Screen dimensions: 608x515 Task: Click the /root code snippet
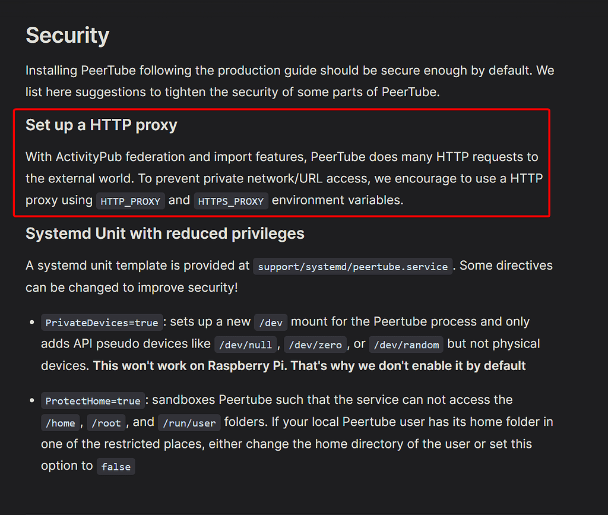point(106,423)
